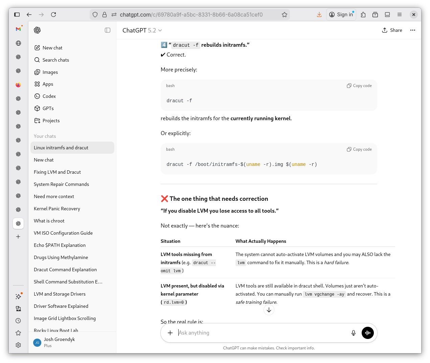Toggle the ChatGPT sidebar closed
This screenshot has height=363, width=430.
(x=108, y=30)
